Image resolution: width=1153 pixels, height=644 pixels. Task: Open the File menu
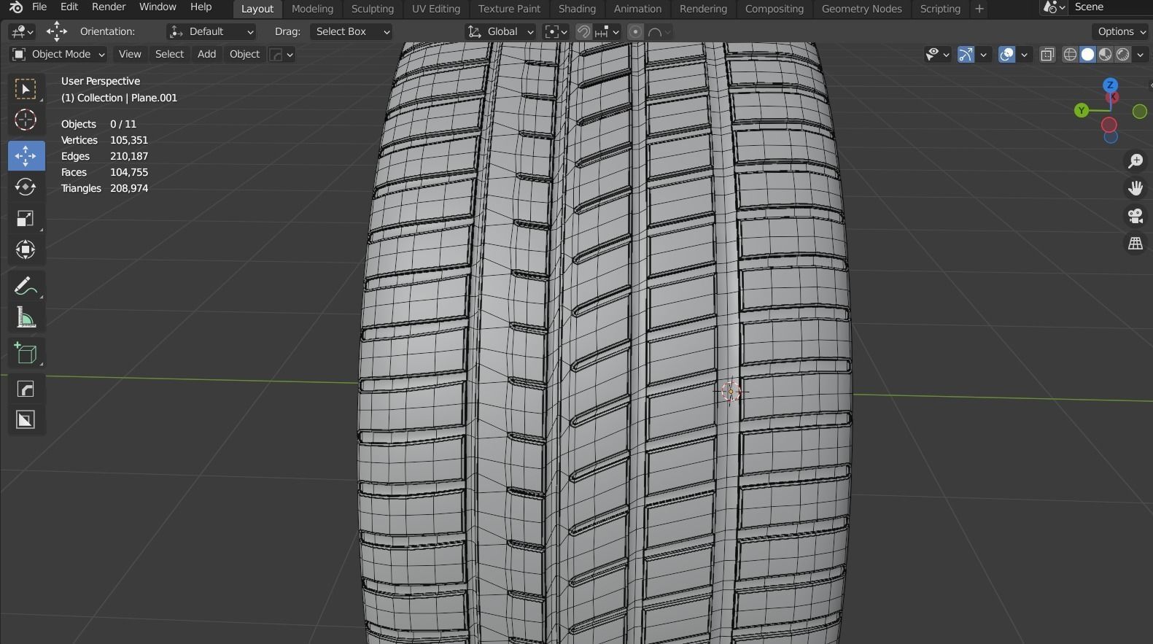click(x=39, y=7)
